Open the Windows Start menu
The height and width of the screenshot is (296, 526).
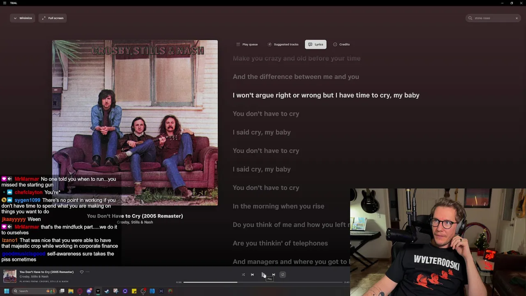(7, 291)
